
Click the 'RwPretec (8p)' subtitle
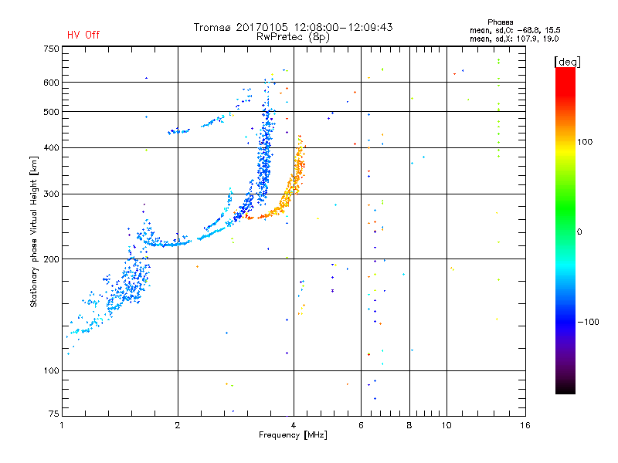point(293,37)
